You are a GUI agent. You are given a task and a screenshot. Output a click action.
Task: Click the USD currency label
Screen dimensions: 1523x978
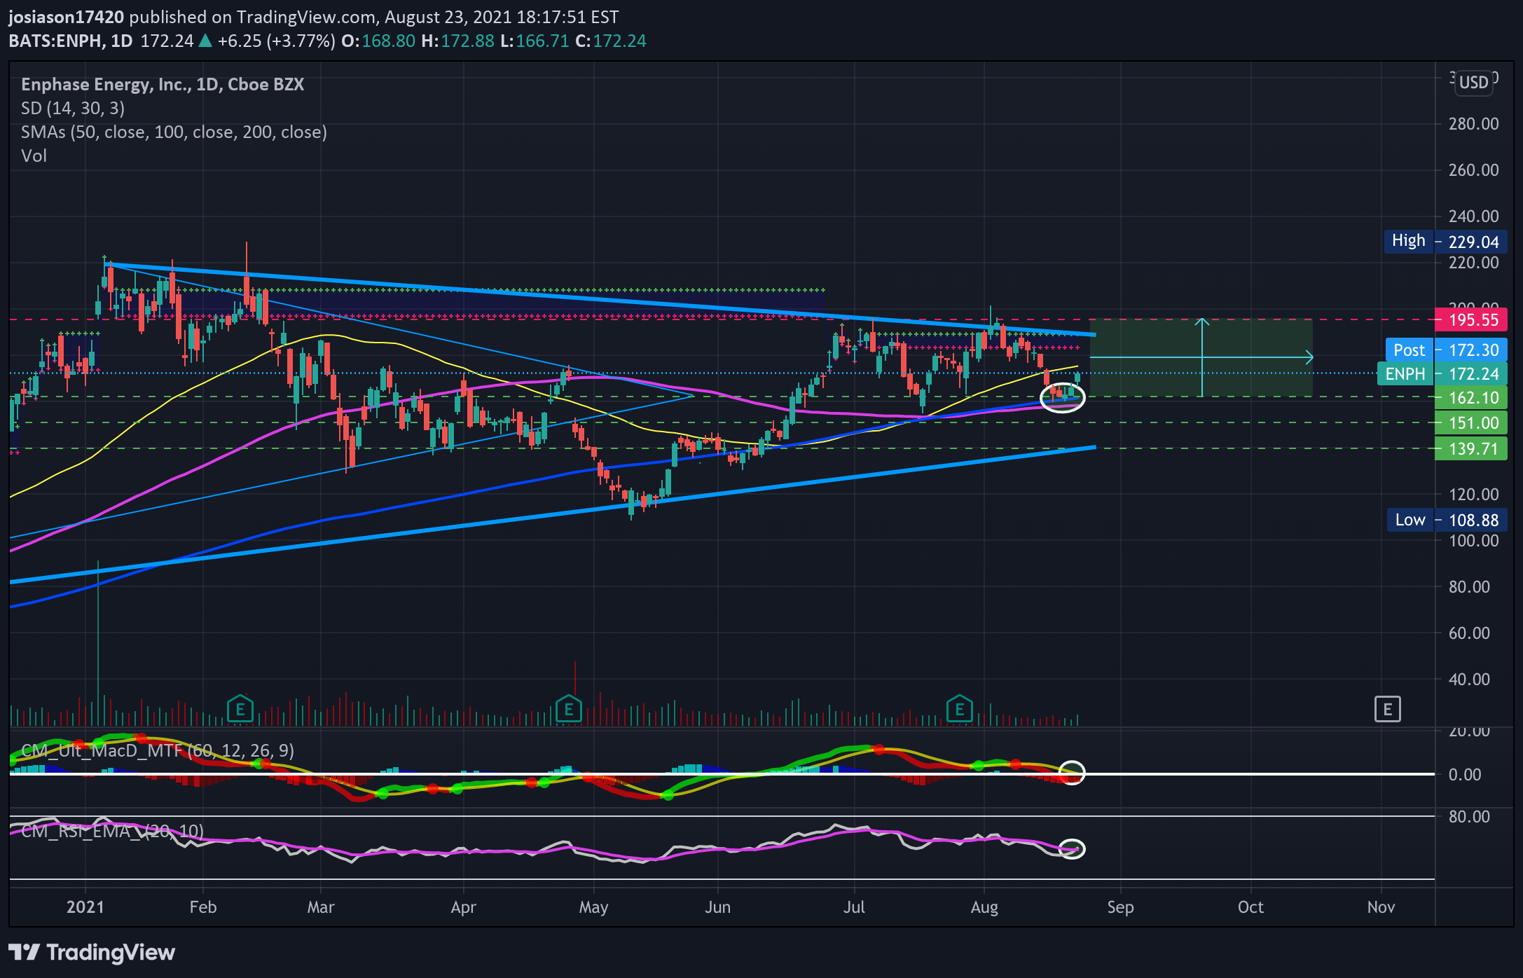pyautogui.click(x=1473, y=83)
